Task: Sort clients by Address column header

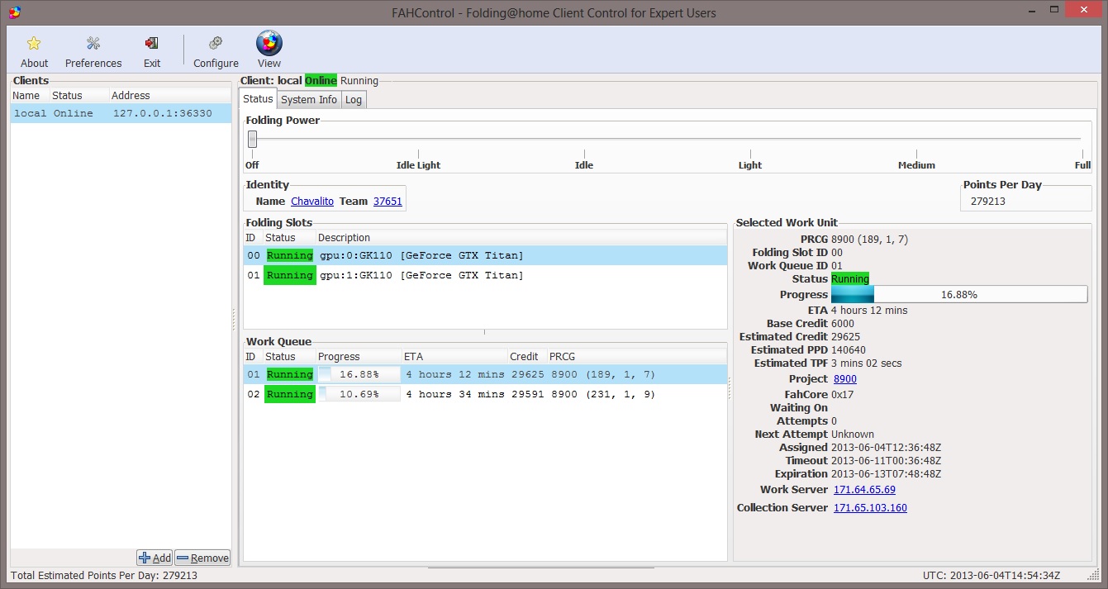Action: click(x=170, y=96)
